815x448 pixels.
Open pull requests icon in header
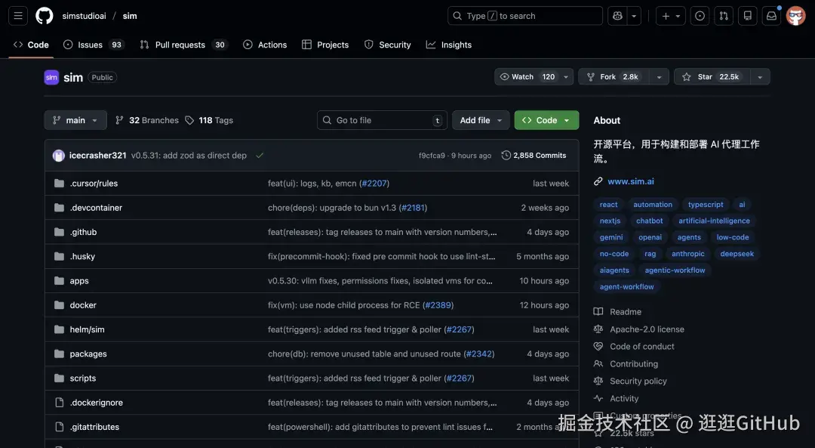(724, 16)
